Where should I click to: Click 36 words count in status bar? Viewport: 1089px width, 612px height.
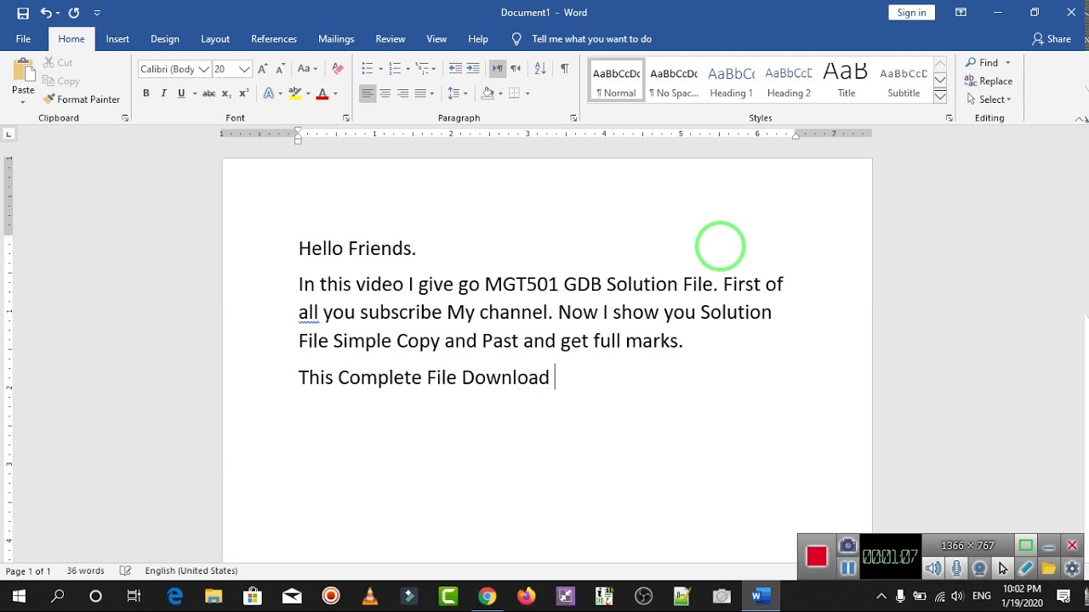(x=86, y=571)
